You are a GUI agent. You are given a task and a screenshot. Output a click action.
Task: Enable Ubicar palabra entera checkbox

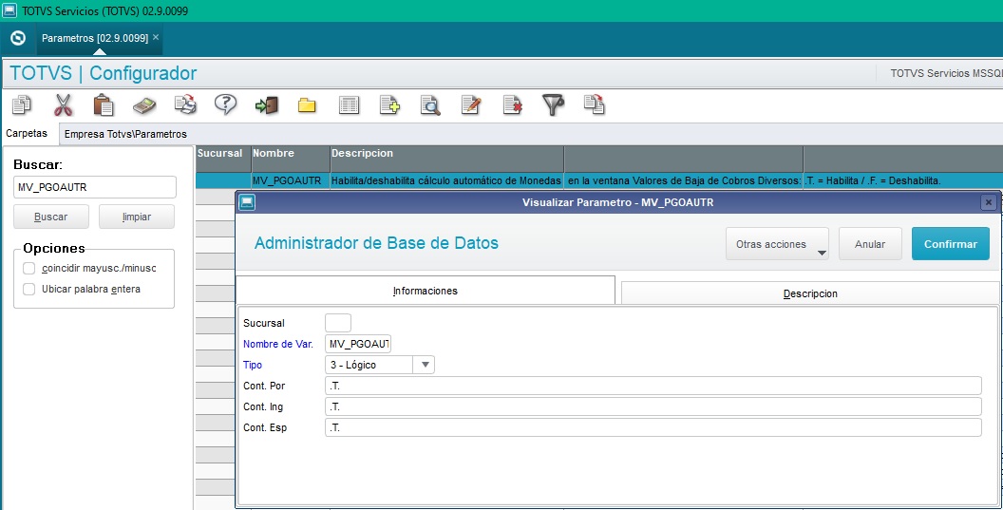tap(28, 290)
